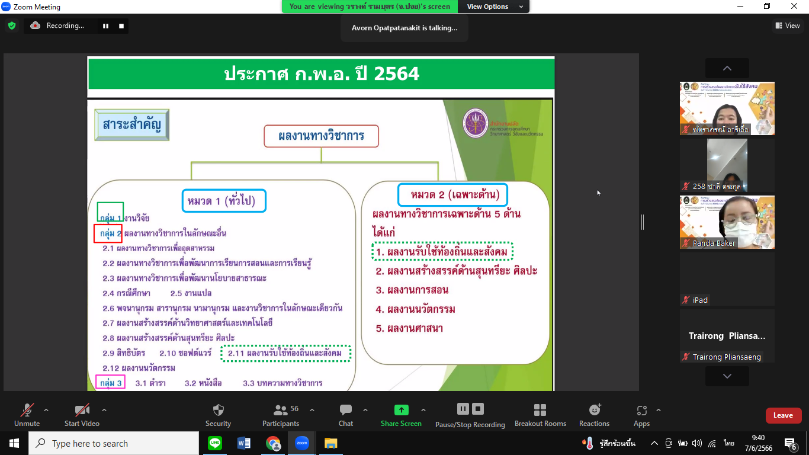Expand audio options arrow beside Unmute
The width and height of the screenshot is (809, 455).
tap(46, 410)
